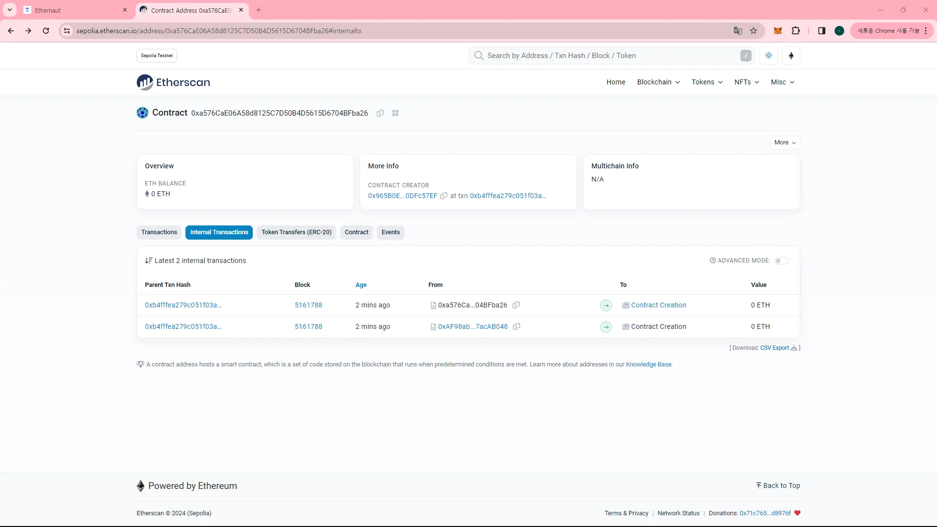
Task: Copy the From address 0xAF98ab...7acAB048
Action: pyautogui.click(x=517, y=326)
